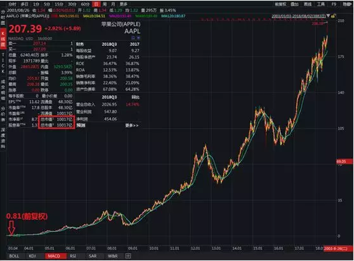Select the highlighted 日 daily period
Screen dimensions: 354x261
click(96, 4)
